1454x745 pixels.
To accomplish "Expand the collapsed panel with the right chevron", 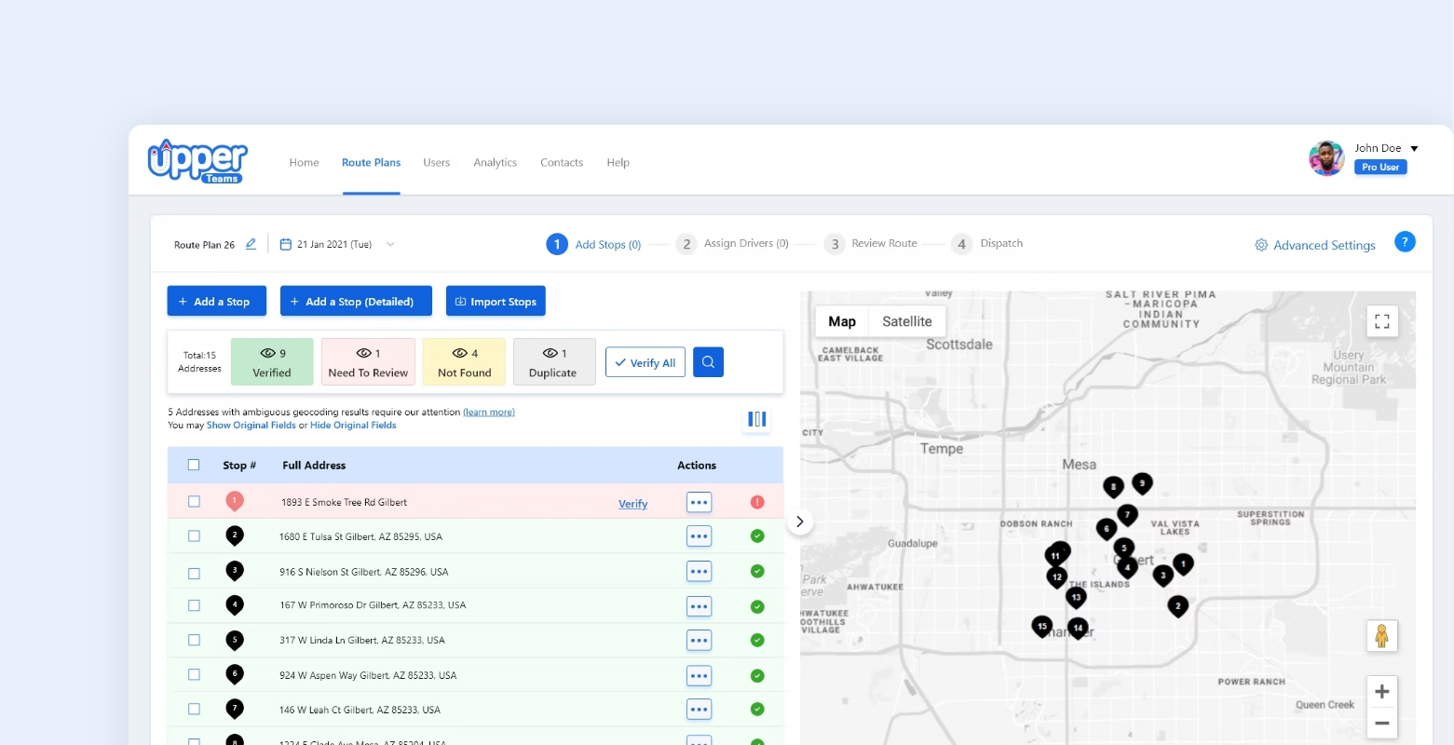I will (799, 521).
